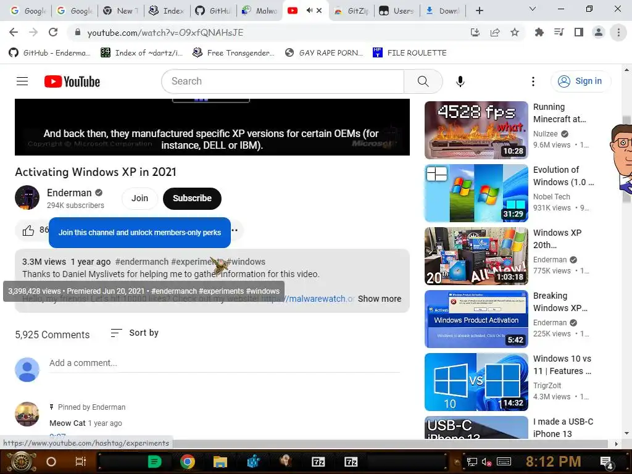Open YouTube hamburger guide menu

click(22, 81)
